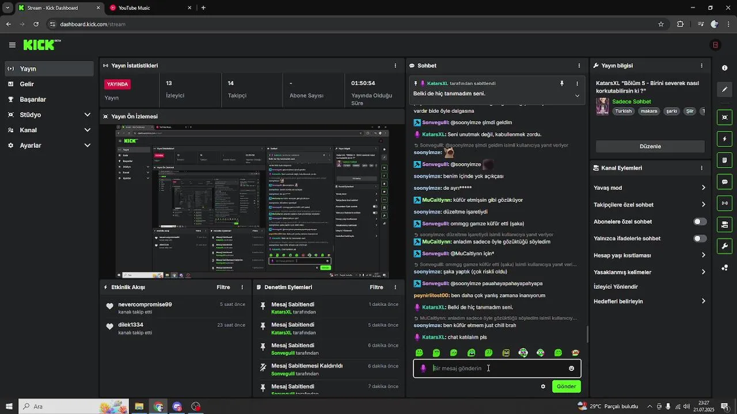
Task: Select Gelir in left sidebar
Action: coord(49,84)
